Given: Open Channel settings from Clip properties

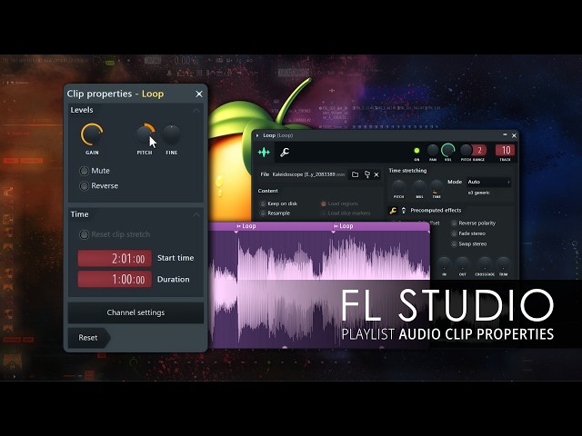Looking at the screenshot, I should (135, 312).
